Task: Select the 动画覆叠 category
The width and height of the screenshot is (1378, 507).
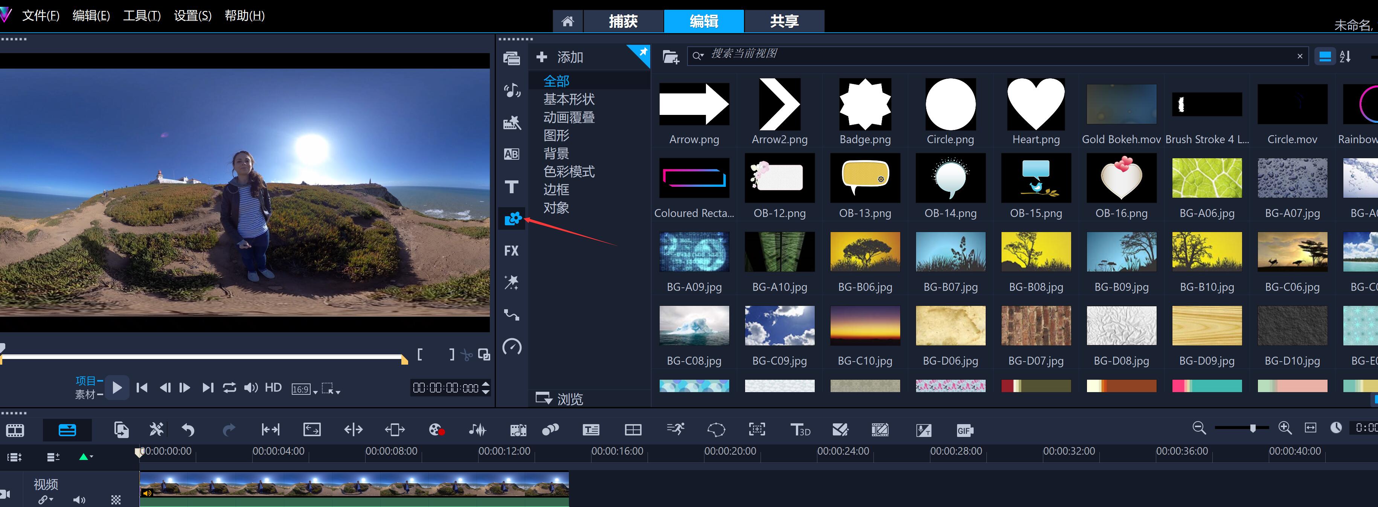Action: coord(569,117)
